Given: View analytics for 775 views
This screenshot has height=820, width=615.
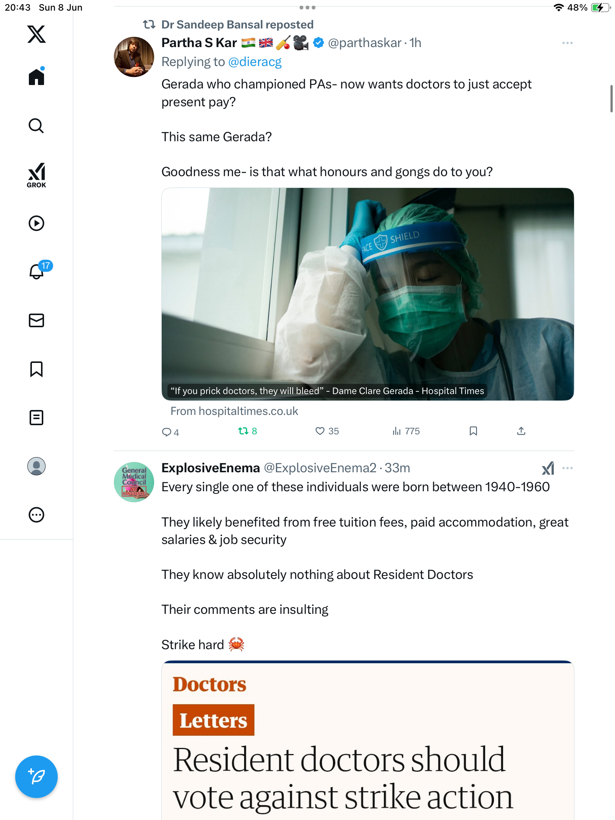Looking at the screenshot, I should click(406, 431).
